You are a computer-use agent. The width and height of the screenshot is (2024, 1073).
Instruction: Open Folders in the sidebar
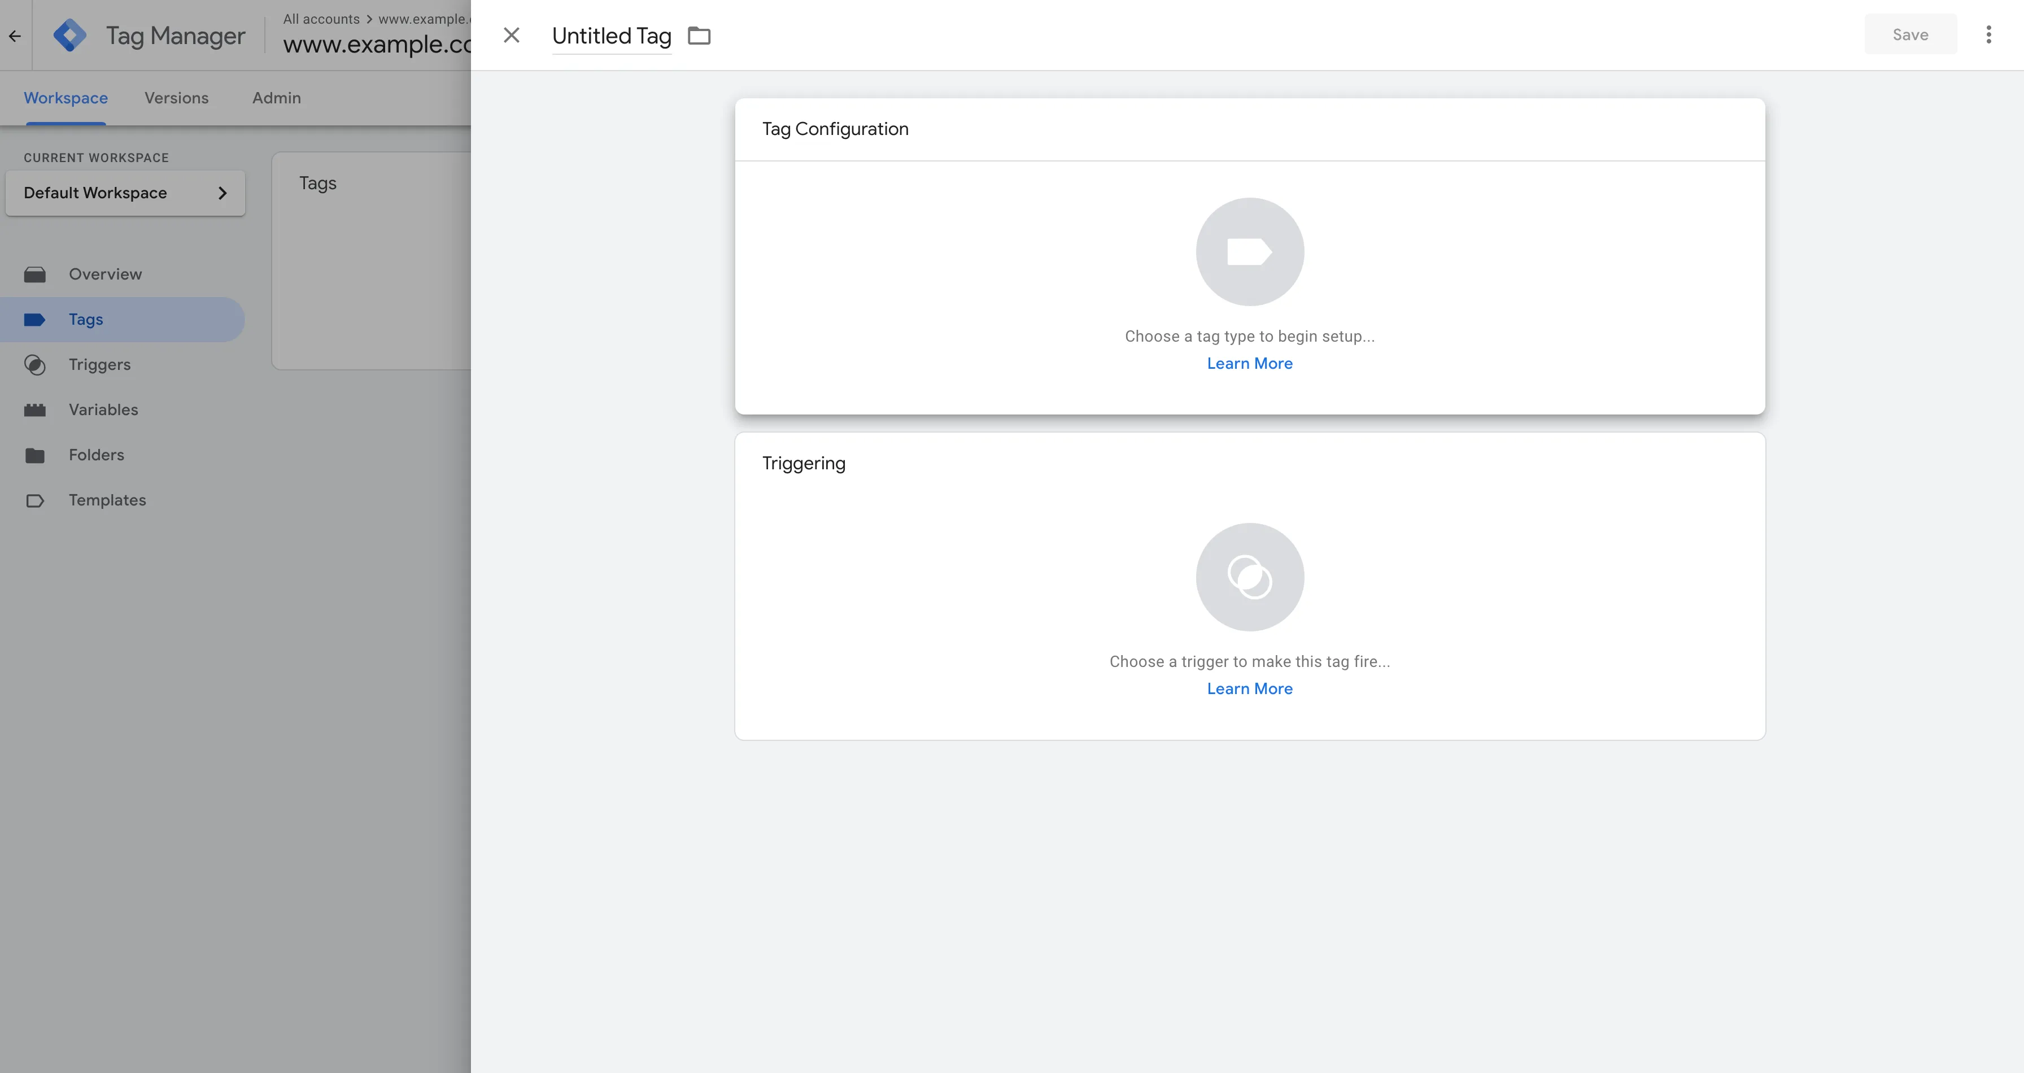[96, 455]
